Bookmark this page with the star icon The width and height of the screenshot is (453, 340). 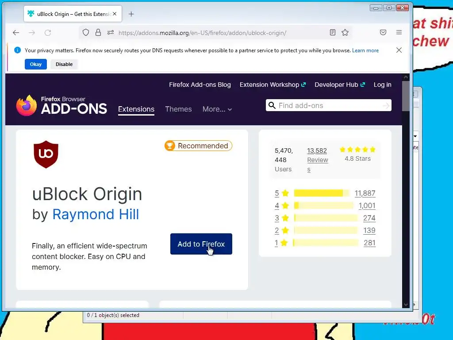tap(345, 32)
